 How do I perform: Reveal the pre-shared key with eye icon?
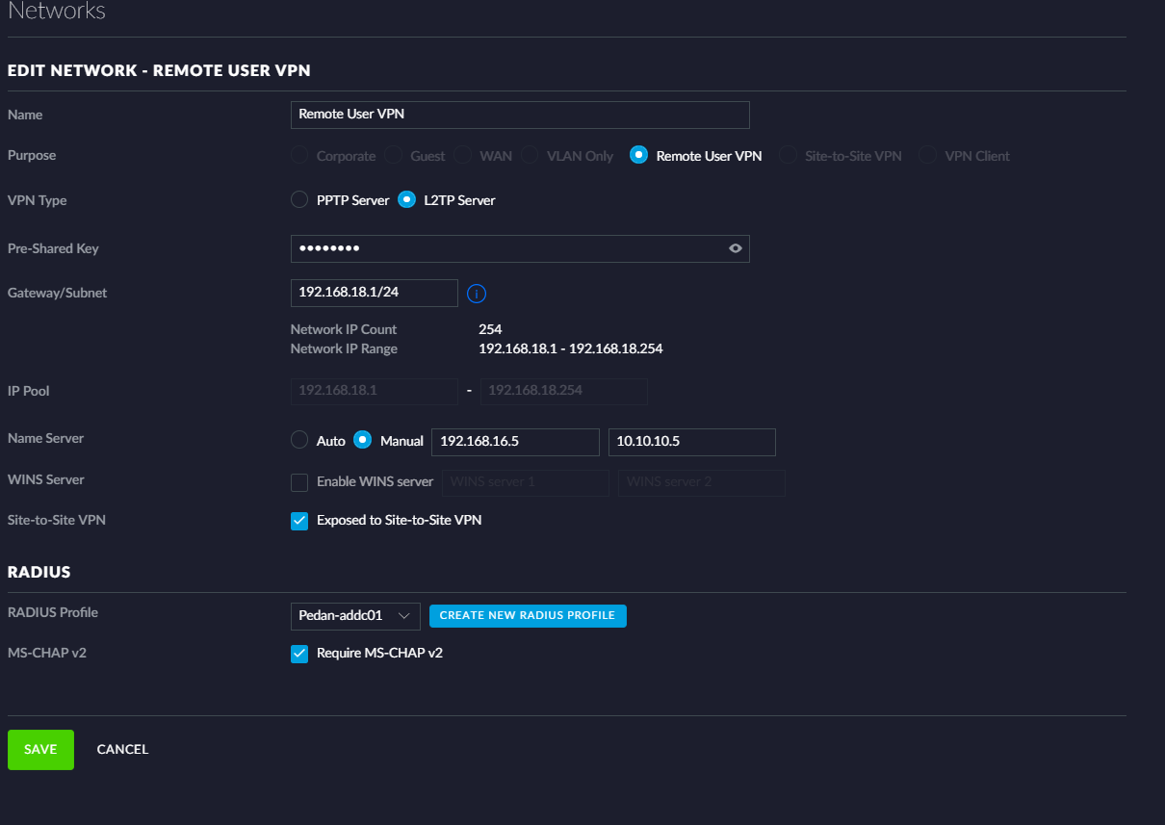(736, 248)
